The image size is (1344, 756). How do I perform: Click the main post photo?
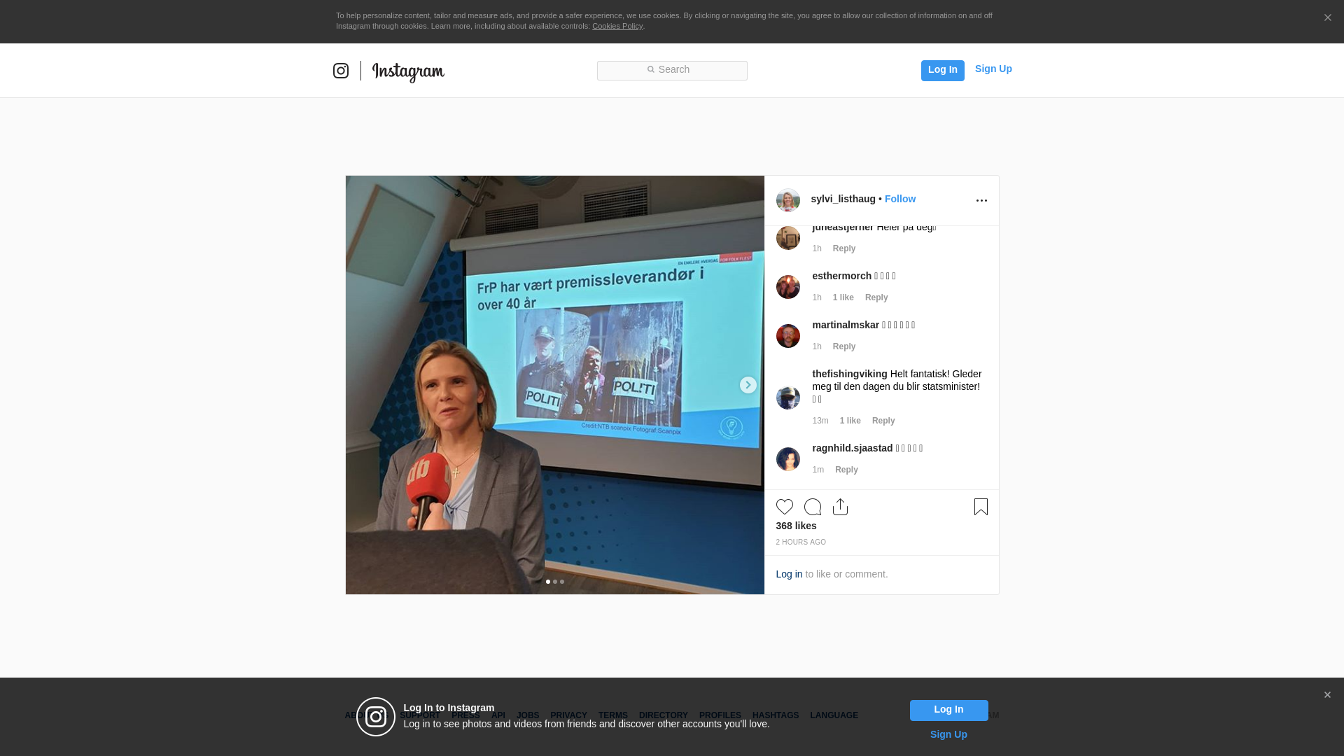tap(555, 385)
